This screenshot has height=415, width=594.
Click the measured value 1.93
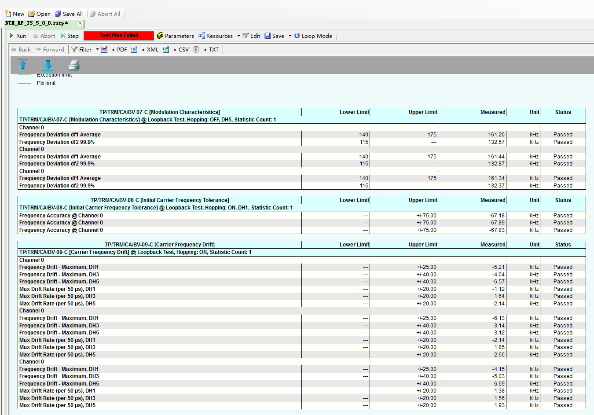pos(499,405)
